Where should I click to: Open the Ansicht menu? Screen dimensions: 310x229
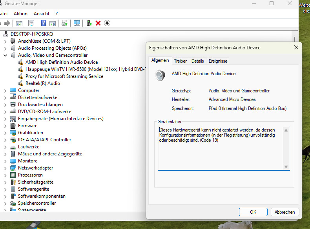pos(42,14)
